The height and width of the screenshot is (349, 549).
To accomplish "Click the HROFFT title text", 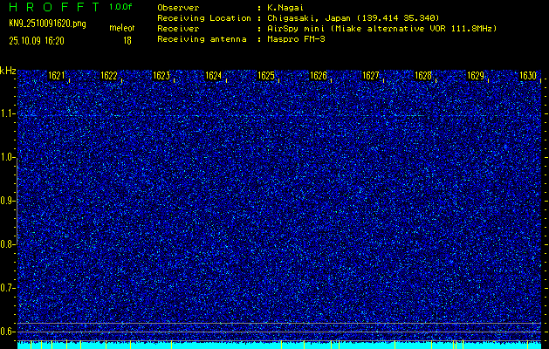I will (54, 6).
